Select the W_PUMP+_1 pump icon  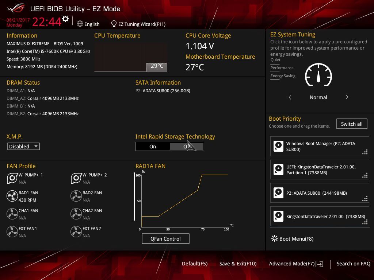coord(12,178)
